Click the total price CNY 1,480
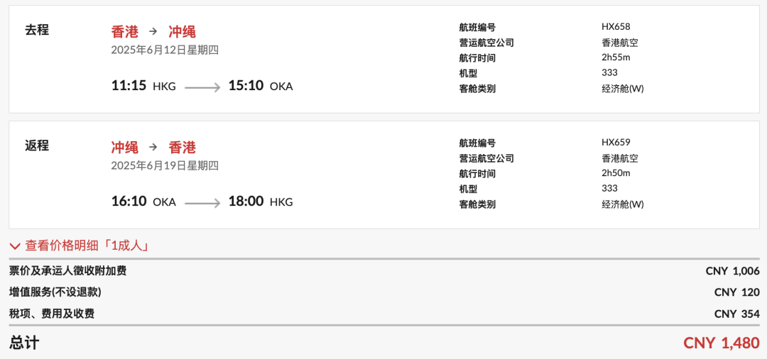The height and width of the screenshot is (359, 767). point(722,343)
